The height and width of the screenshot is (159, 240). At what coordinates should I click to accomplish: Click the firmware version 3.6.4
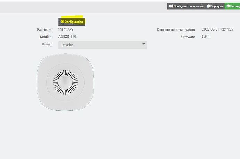[206, 37]
